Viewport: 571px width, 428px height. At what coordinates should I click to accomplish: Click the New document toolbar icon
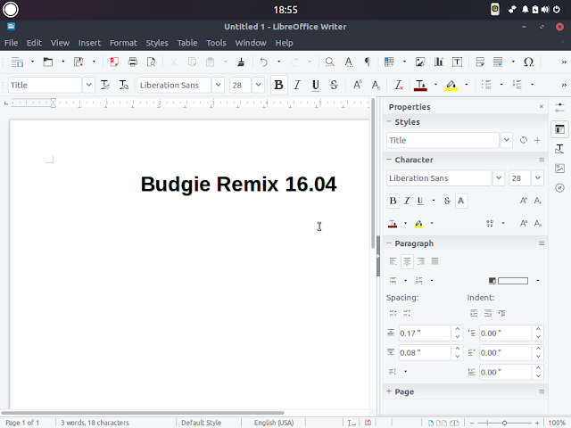coord(17,62)
